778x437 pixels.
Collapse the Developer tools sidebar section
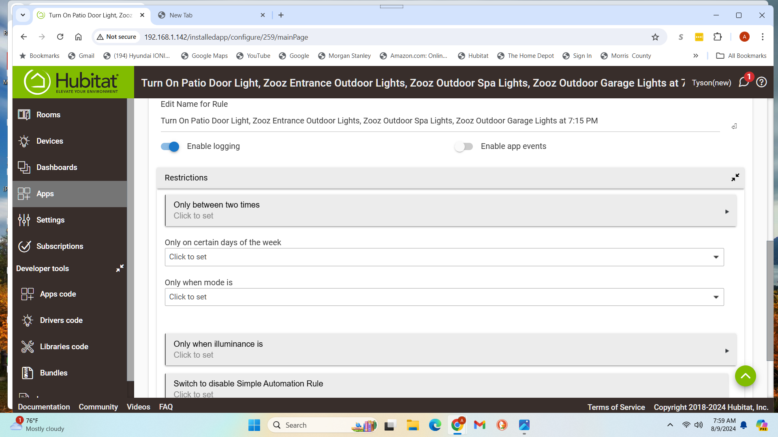120,268
